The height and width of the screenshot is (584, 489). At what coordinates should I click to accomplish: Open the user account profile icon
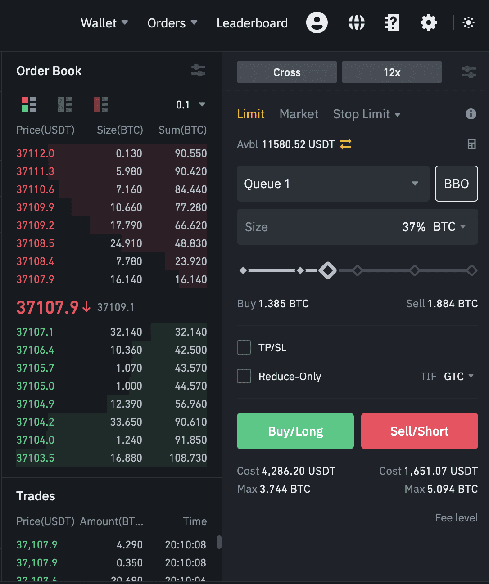point(317,22)
